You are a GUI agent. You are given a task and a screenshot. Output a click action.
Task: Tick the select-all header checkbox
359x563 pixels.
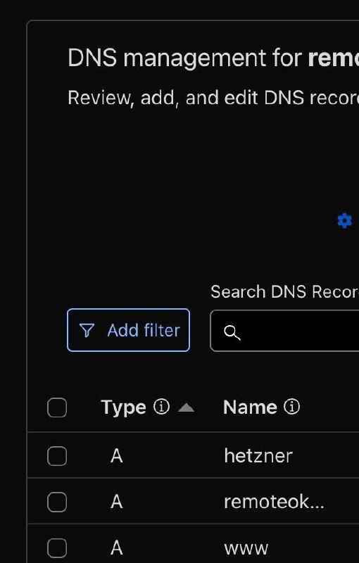pyautogui.click(x=57, y=407)
